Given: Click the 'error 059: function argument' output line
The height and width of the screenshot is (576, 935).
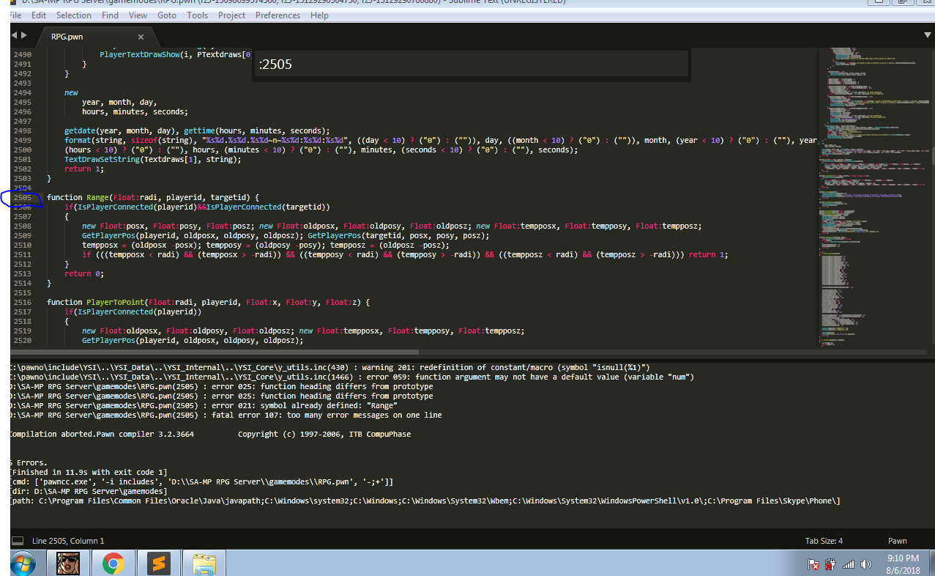Looking at the screenshot, I should (352, 377).
